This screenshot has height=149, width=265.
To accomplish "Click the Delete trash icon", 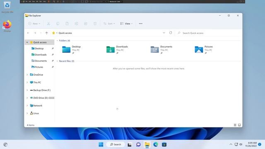I will point(95,24).
